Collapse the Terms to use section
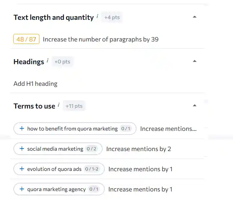The image size is (233, 199). coord(194,106)
